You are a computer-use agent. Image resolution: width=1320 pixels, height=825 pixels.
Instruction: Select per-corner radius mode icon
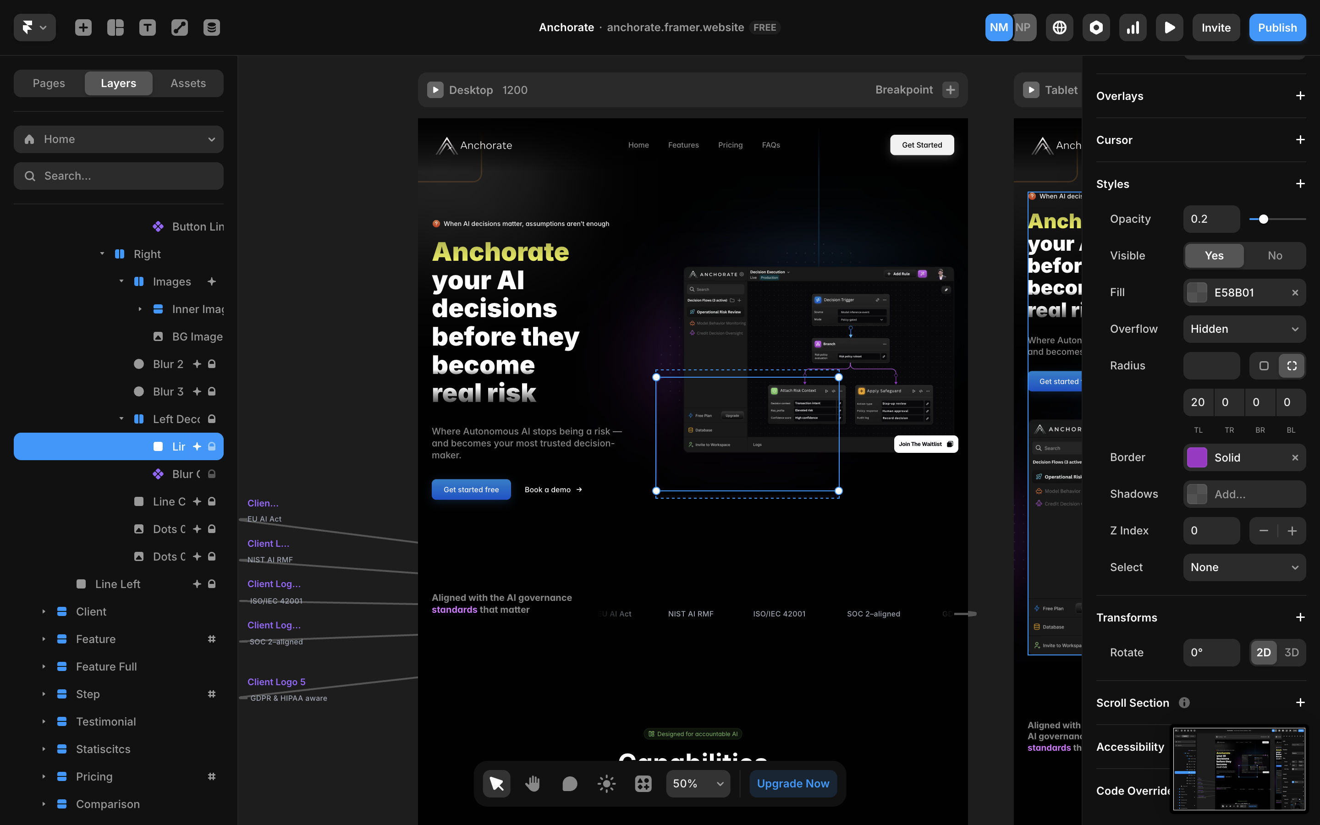point(1292,366)
